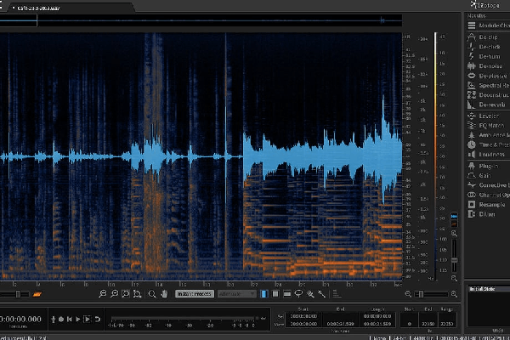Toggle loop playback
The image size is (510, 340).
click(98, 320)
